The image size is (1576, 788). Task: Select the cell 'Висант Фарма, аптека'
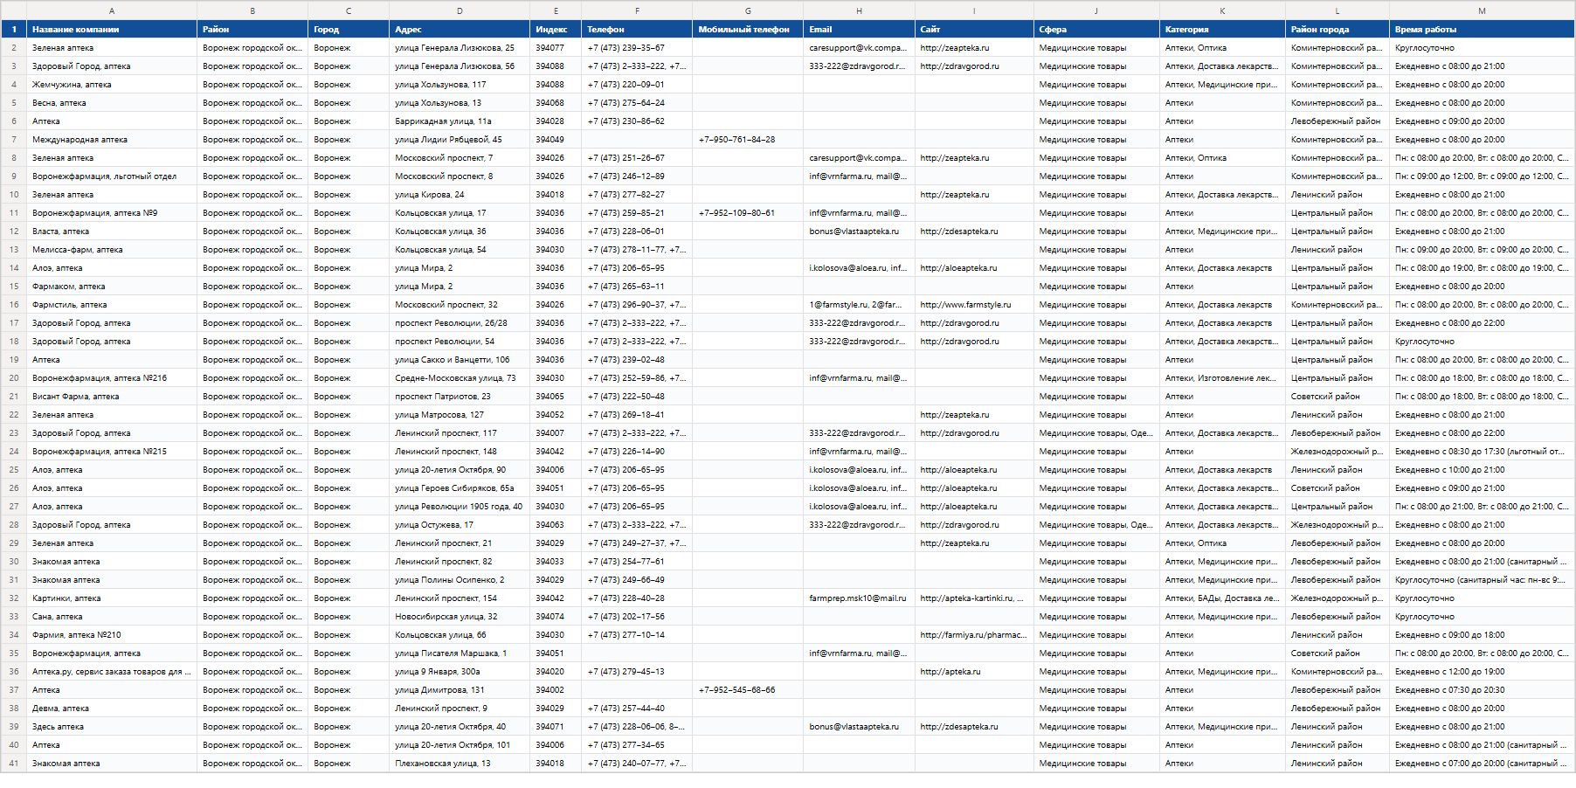tap(112, 397)
